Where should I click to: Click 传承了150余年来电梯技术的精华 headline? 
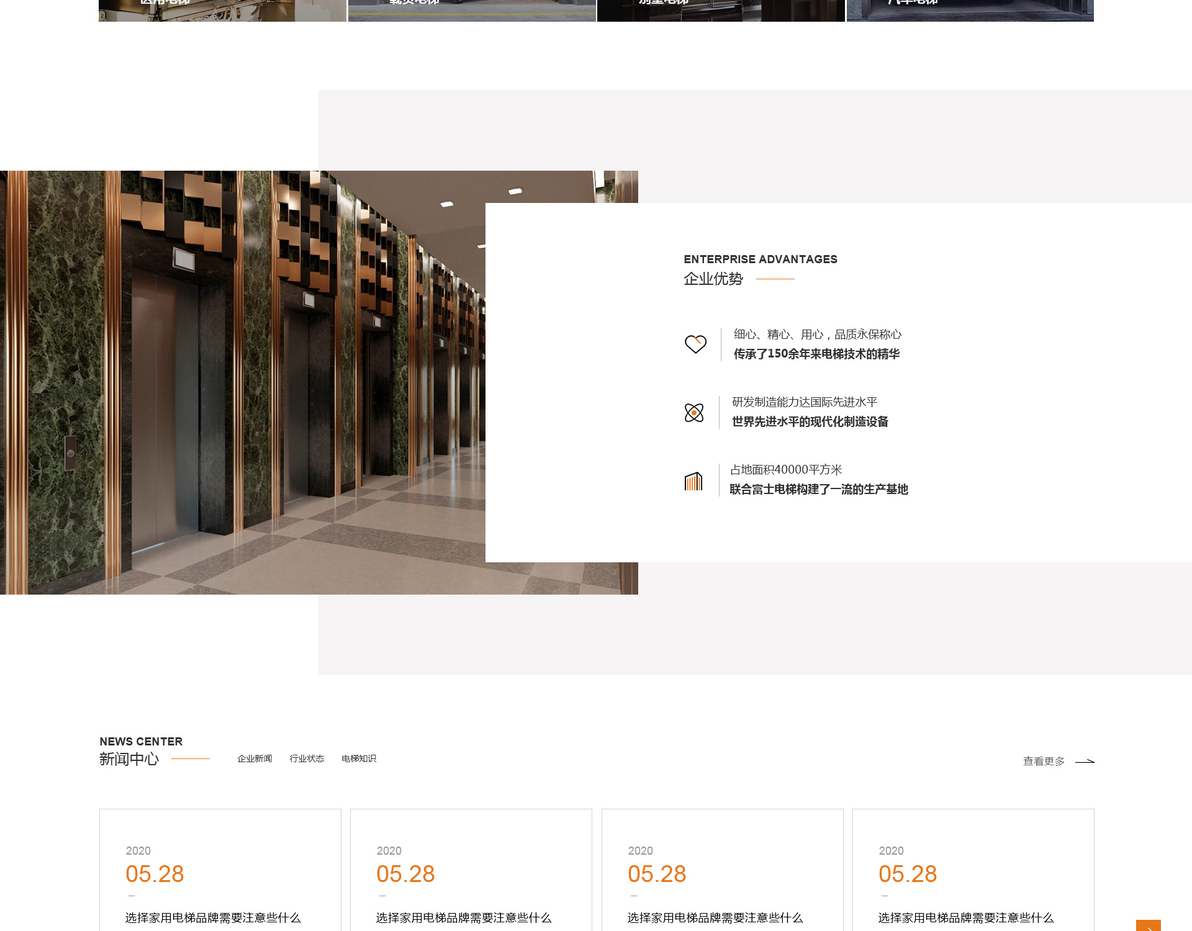click(816, 354)
